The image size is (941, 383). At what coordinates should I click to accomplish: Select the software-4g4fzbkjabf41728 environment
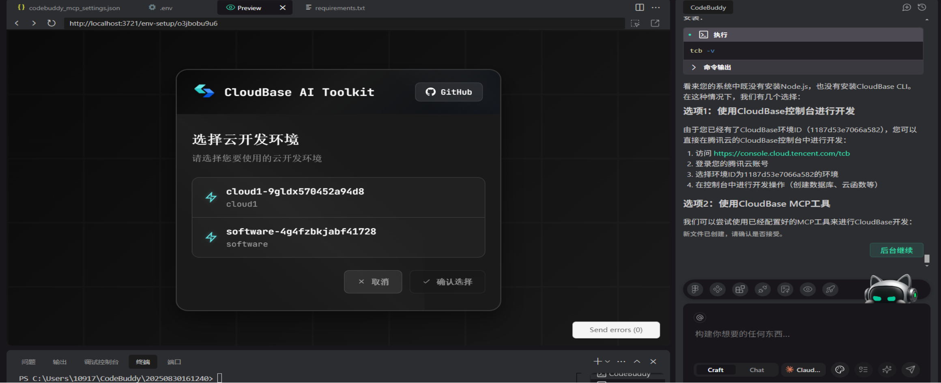pos(338,238)
